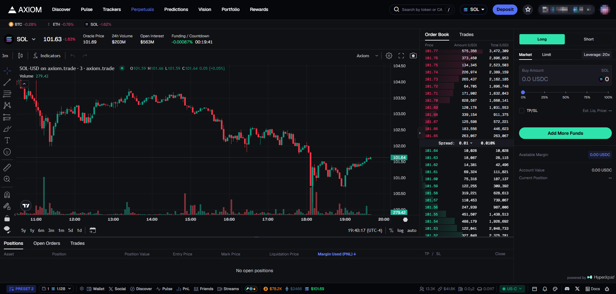The height and width of the screenshot is (294, 616).
Task: Select the Limit order tab
Action: (546, 55)
